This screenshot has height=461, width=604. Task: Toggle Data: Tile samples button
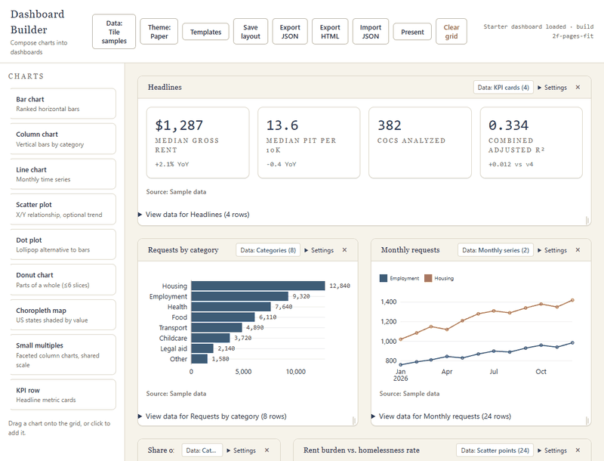(x=114, y=32)
